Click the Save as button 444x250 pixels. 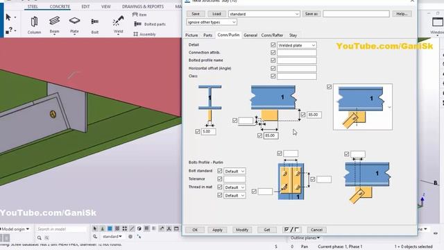(x=311, y=14)
